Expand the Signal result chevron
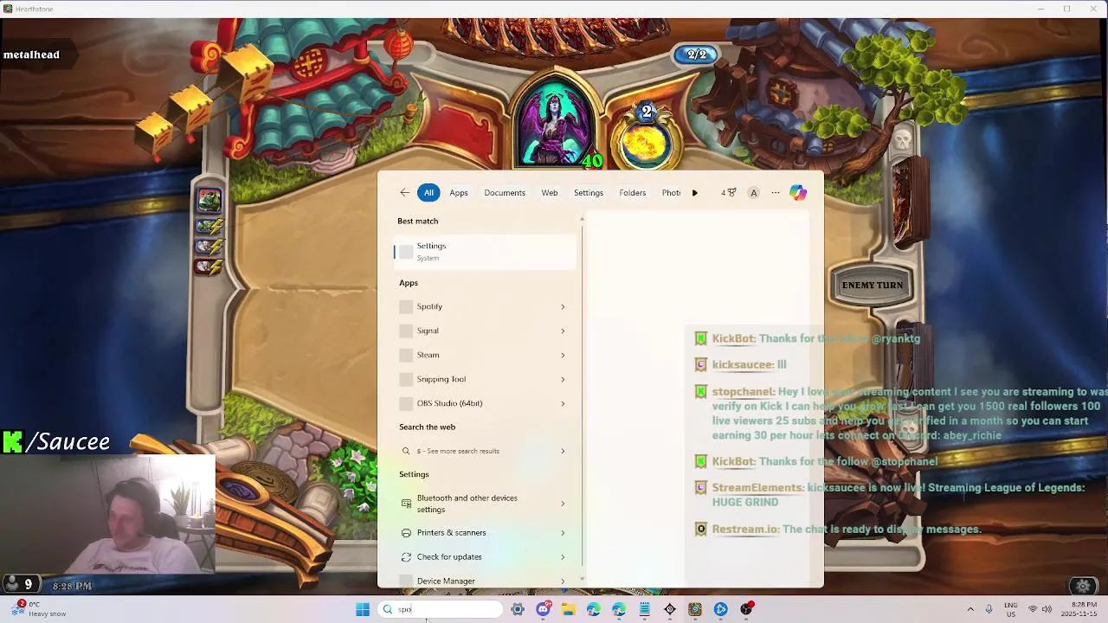Image resolution: width=1108 pixels, height=623 pixels. (x=563, y=331)
